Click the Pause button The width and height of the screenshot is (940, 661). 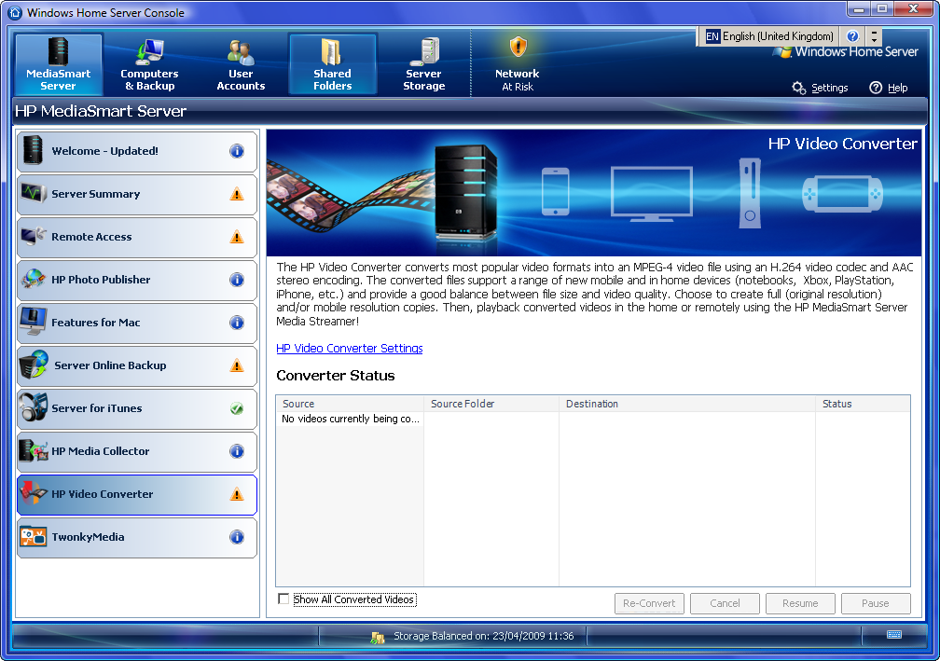click(x=876, y=603)
